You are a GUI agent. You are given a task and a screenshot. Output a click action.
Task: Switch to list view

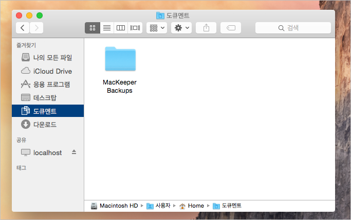(107, 28)
